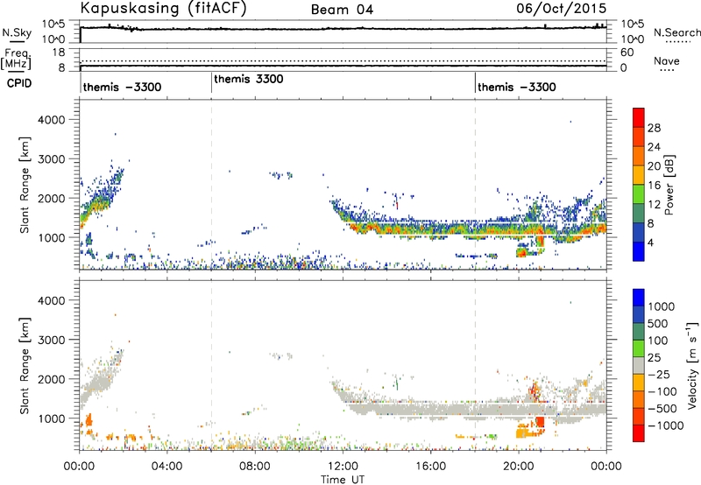Click the 18 tick on the frequency axis

point(59,53)
